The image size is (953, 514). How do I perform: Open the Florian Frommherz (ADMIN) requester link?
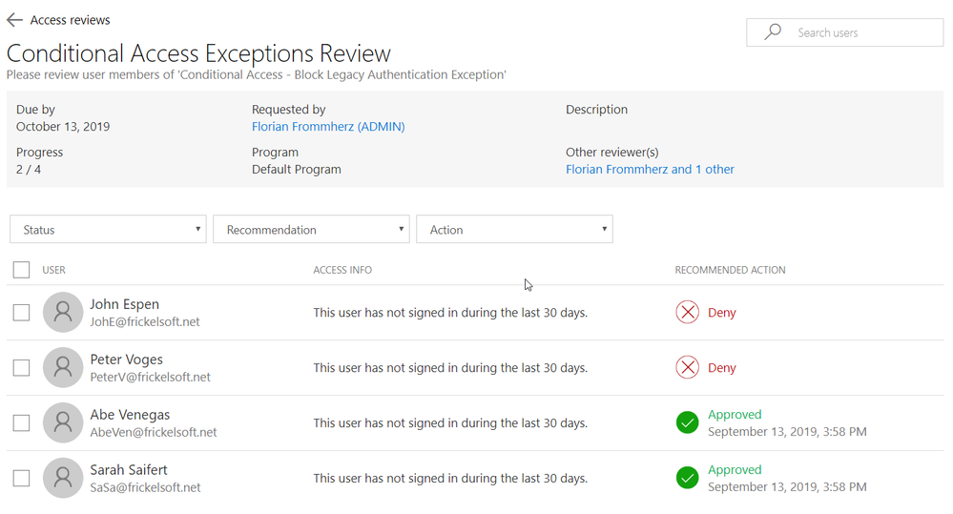click(x=328, y=127)
